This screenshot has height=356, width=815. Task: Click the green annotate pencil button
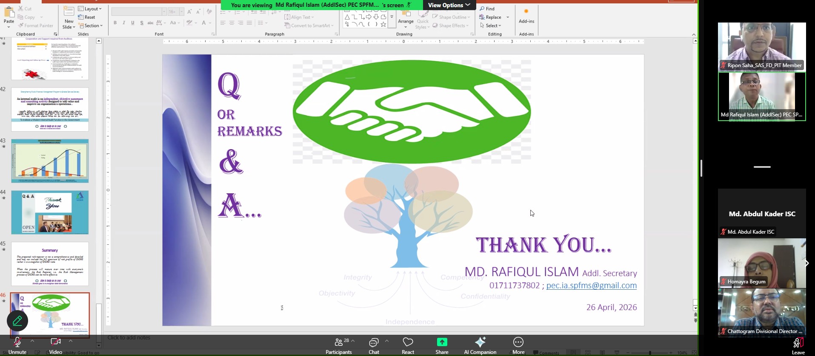17,321
